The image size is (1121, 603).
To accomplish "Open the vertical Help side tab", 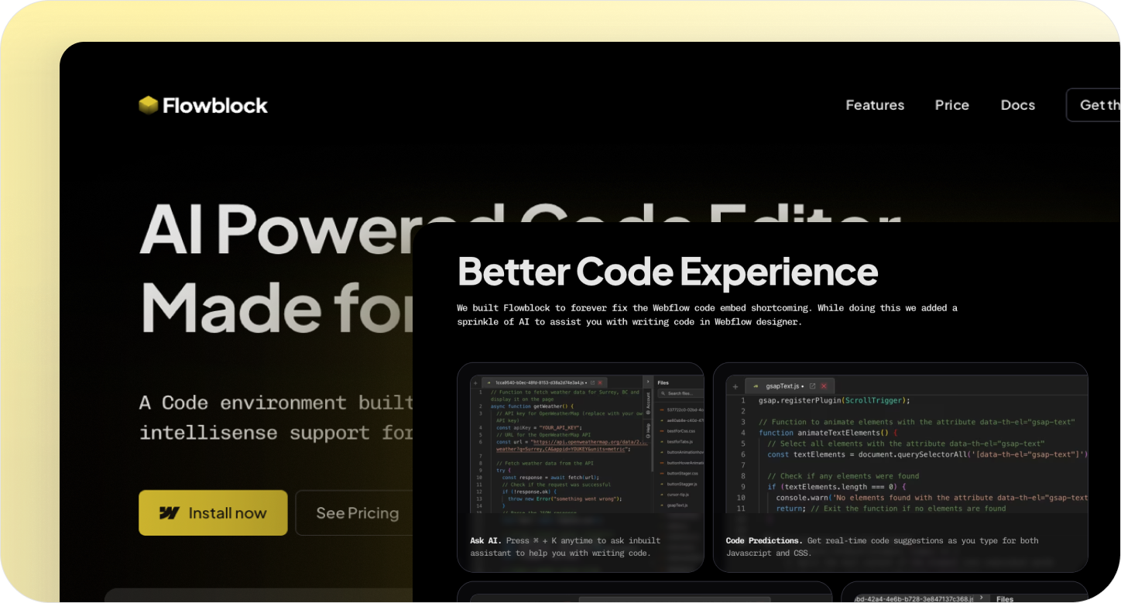I will point(648,430).
